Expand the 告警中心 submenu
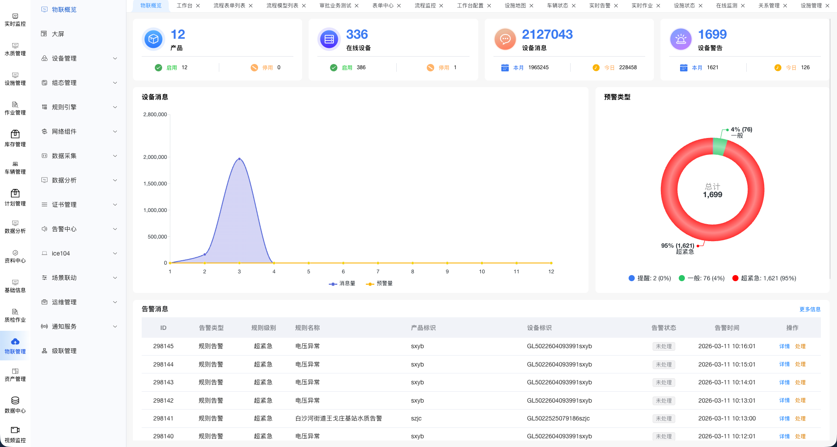The height and width of the screenshot is (447, 837). (79, 229)
